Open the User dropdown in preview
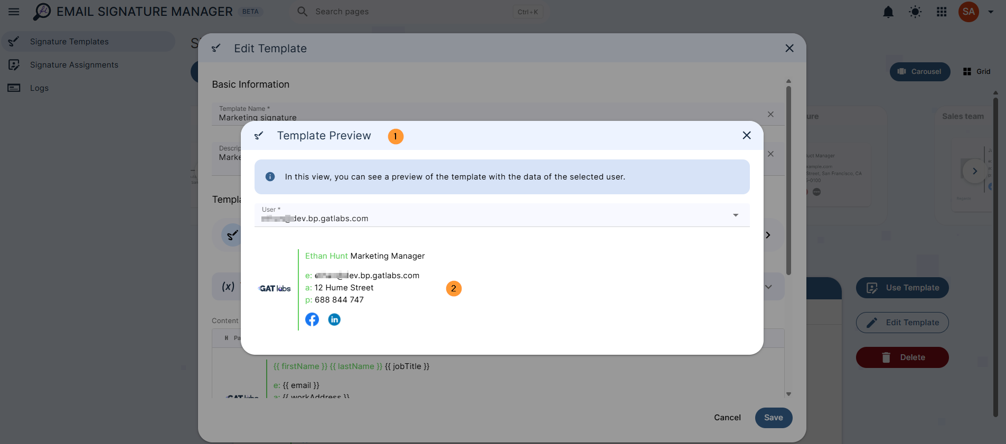Screen dimensions: 1006x444 click(x=502, y=215)
